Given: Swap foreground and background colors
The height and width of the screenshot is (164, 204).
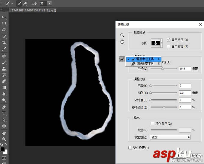Looking at the screenshot, I should click(6, 144).
